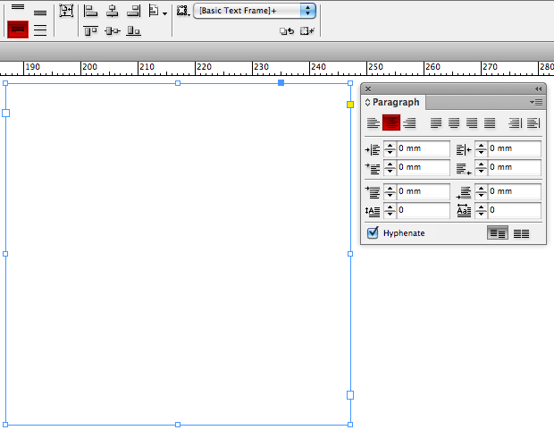Viewport: 554px width, 430px height.
Task: Toggle Align to baseline grid button
Action: coord(521,233)
